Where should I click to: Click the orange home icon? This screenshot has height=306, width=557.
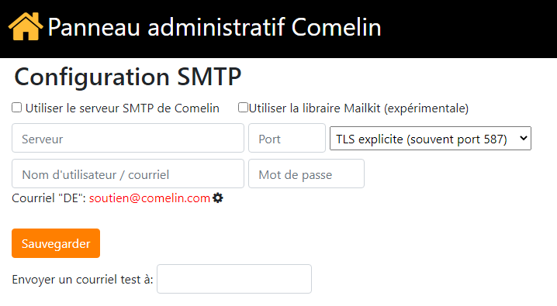point(26,26)
